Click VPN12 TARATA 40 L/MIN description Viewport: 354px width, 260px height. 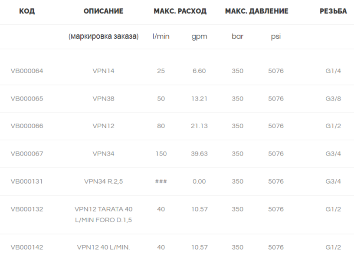click(x=103, y=214)
